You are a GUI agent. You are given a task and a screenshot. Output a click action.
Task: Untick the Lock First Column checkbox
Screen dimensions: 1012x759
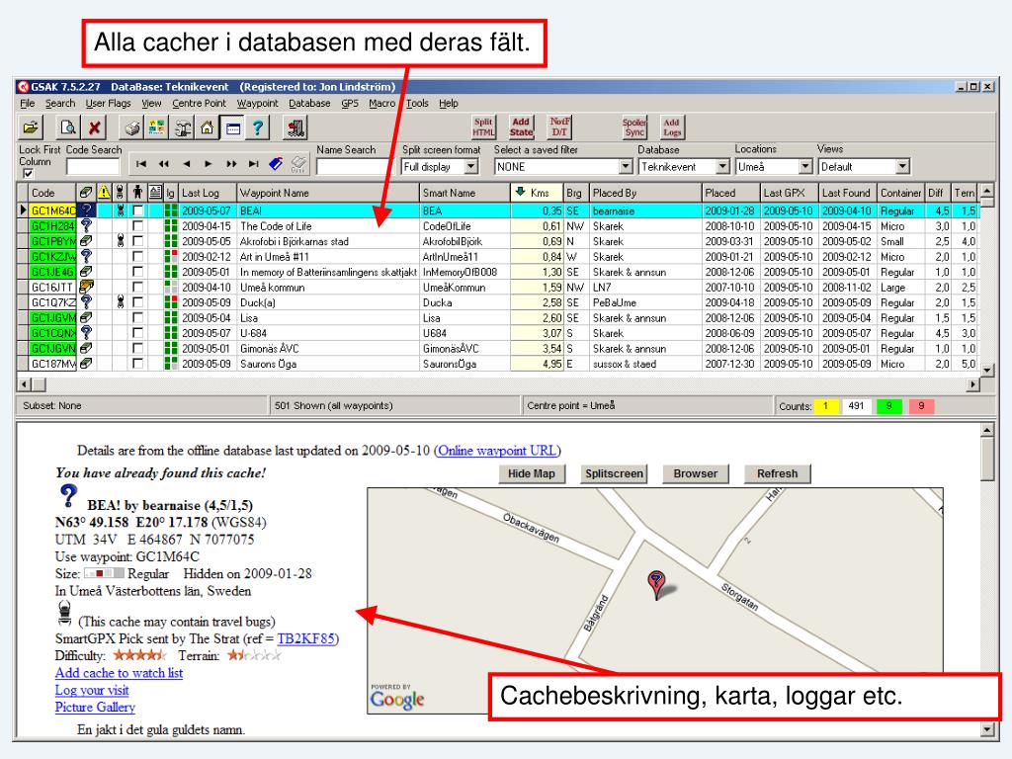28,174
